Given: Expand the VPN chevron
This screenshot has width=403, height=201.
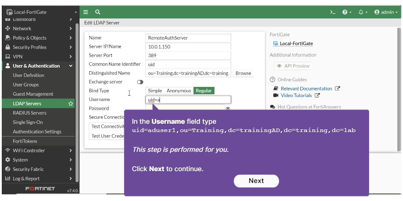Looking at the screenshot, I should click(x=71, y=57).
